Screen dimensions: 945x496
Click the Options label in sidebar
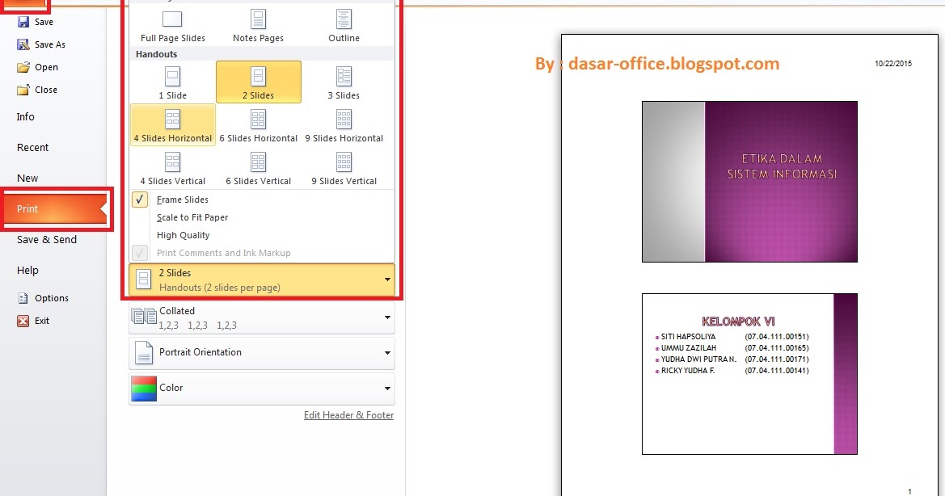point(51,298)
